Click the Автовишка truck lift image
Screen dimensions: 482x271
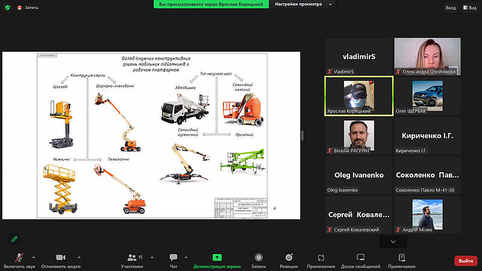pos(186,110)
